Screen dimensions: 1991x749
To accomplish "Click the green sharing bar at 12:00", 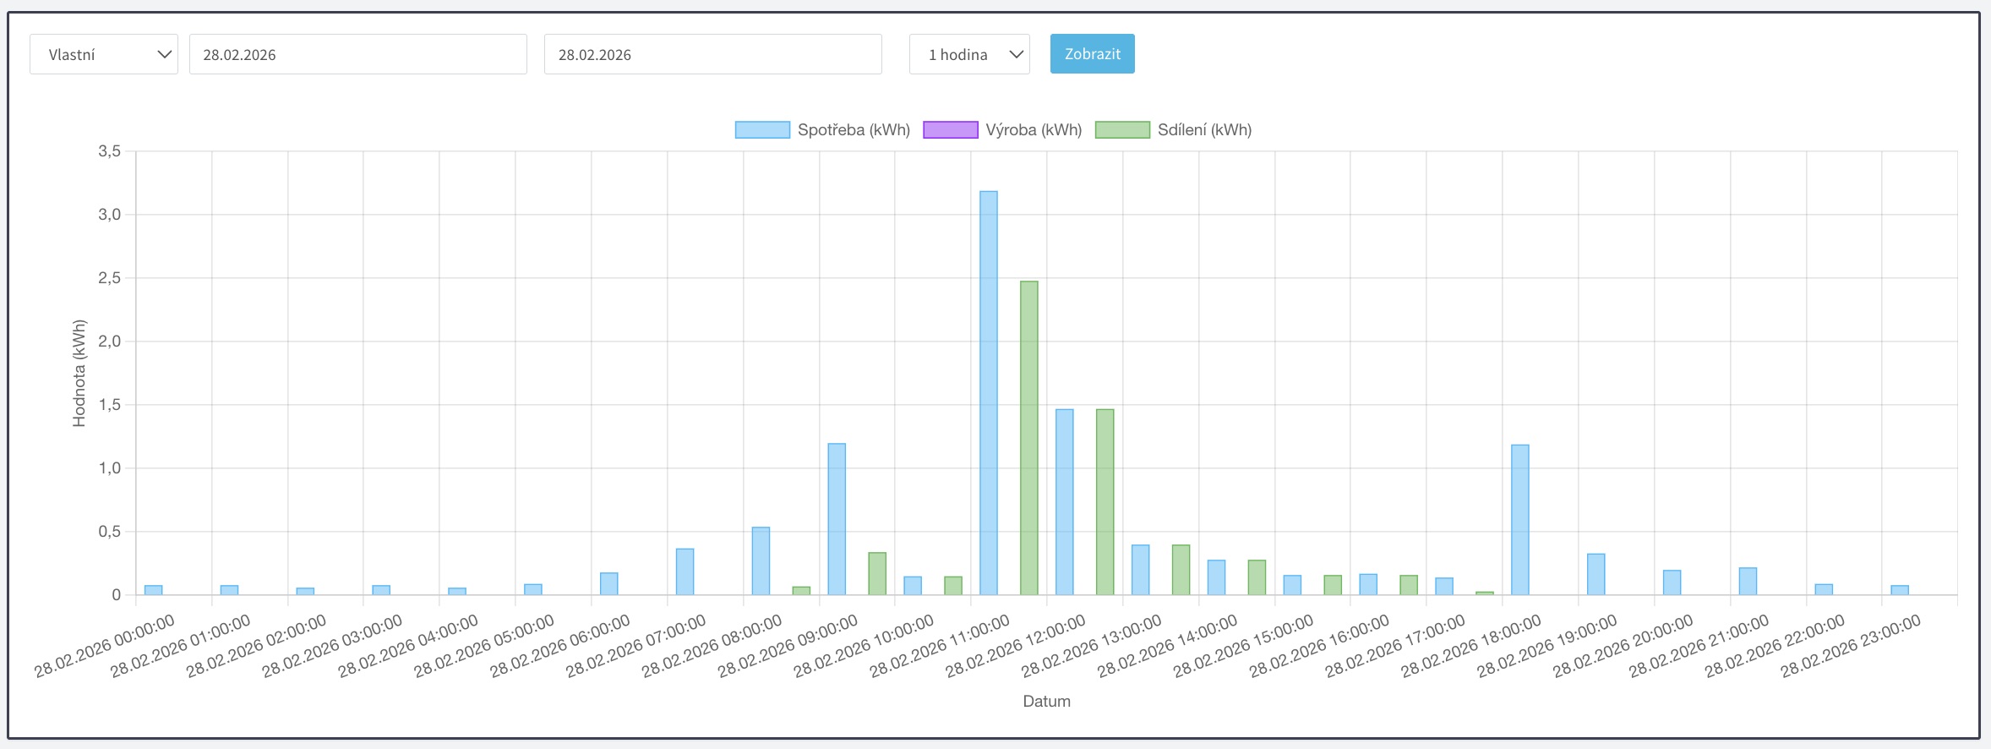I will (x=1105, y=502).
